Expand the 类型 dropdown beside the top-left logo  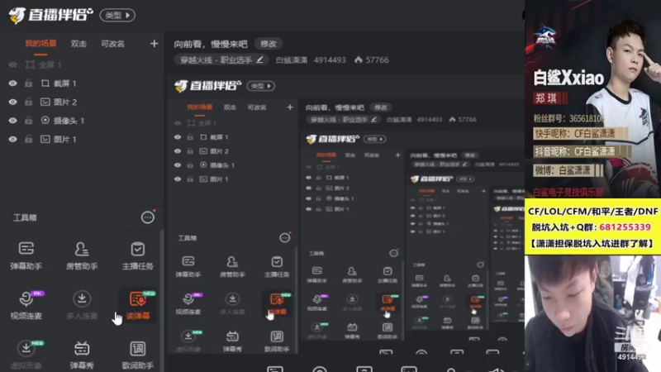point(117,15)
